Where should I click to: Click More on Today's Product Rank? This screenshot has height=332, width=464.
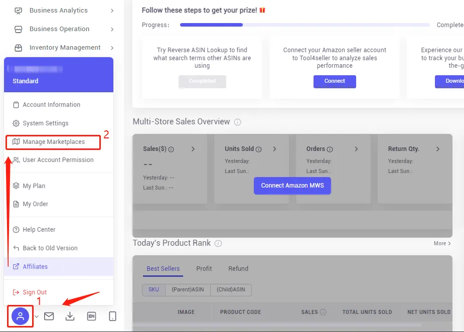pos(441,243)
